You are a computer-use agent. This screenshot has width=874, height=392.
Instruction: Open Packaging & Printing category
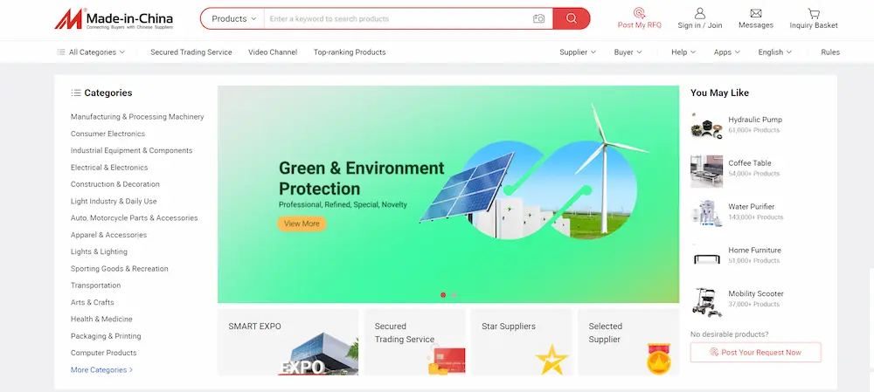pyautogui.click(x=106, y=336)
